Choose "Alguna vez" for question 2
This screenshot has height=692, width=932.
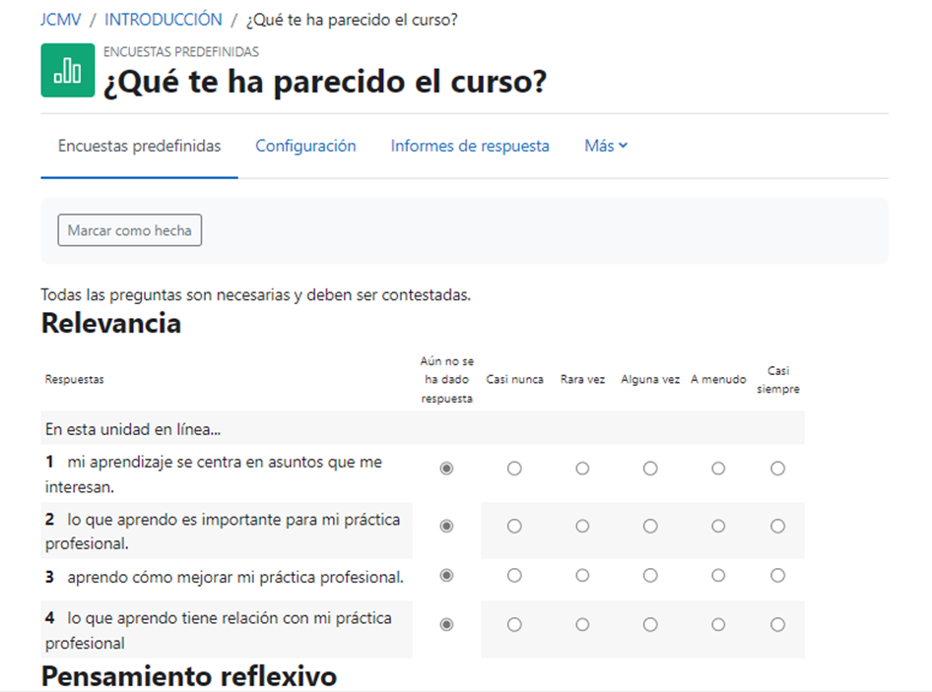pyautogui.click(x=650, y=526)
